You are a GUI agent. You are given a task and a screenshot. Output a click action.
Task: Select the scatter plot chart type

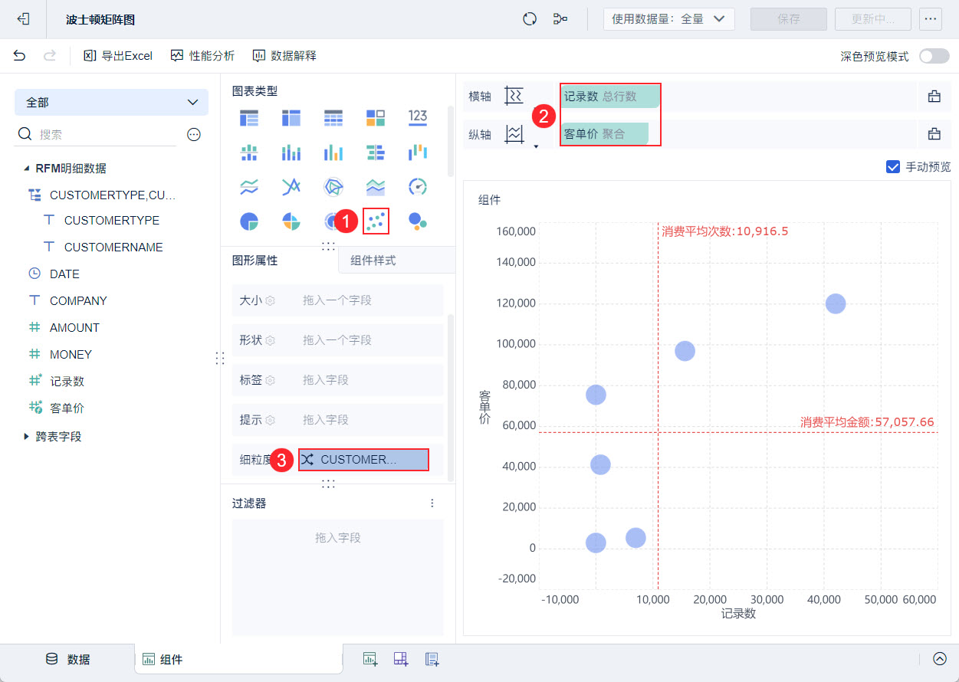click(x=376, y=221)
